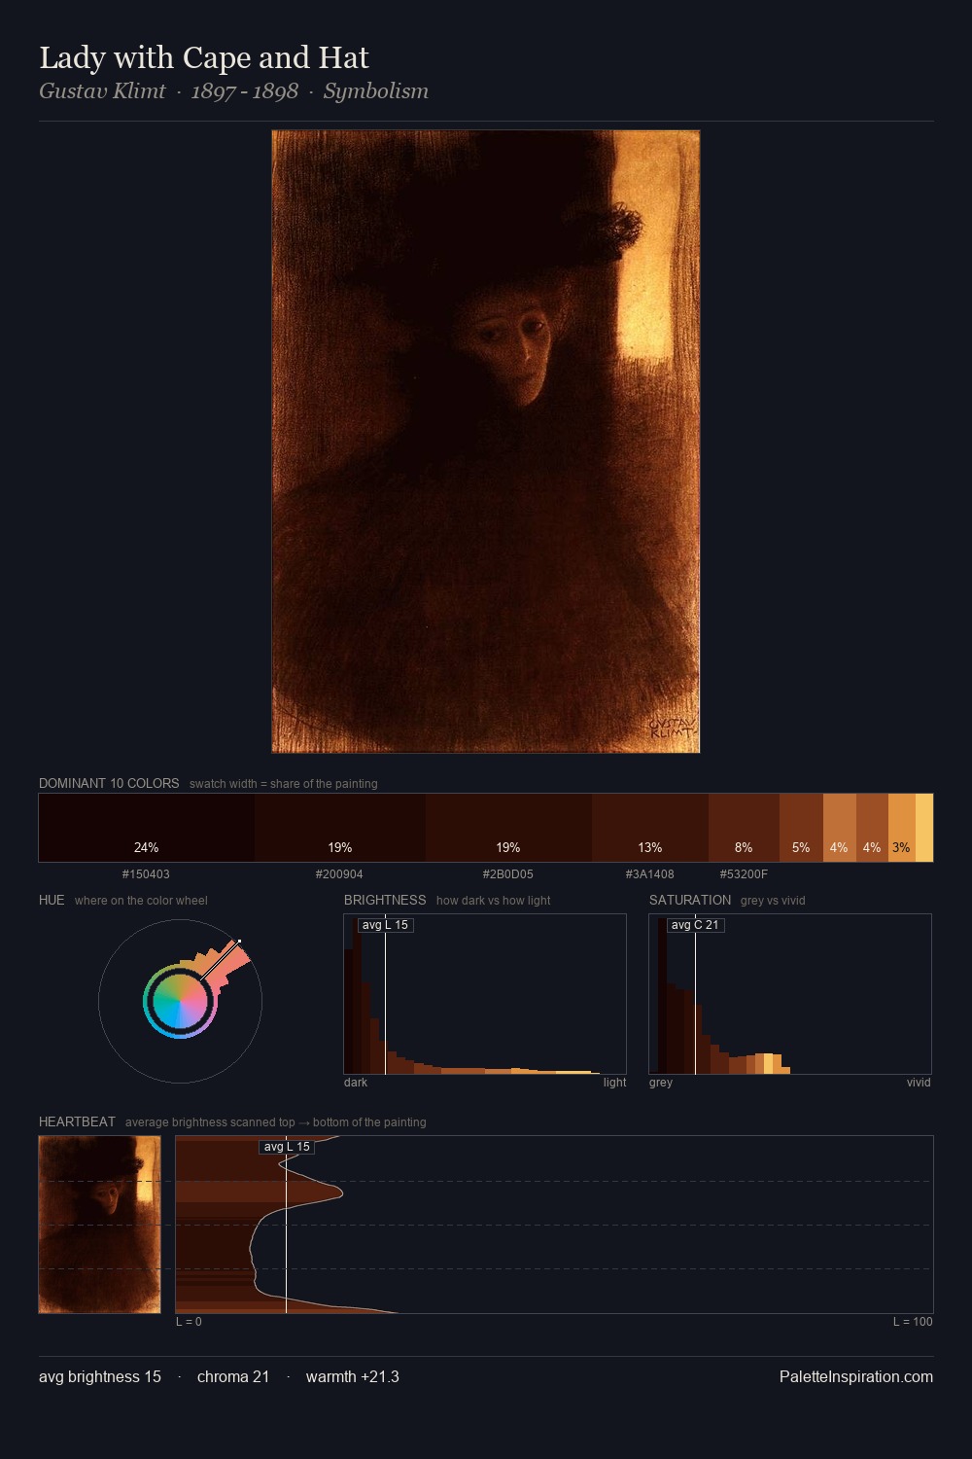Click the warmth +21.3 footer stat
972x1459 pixels.
(353, 1376)
